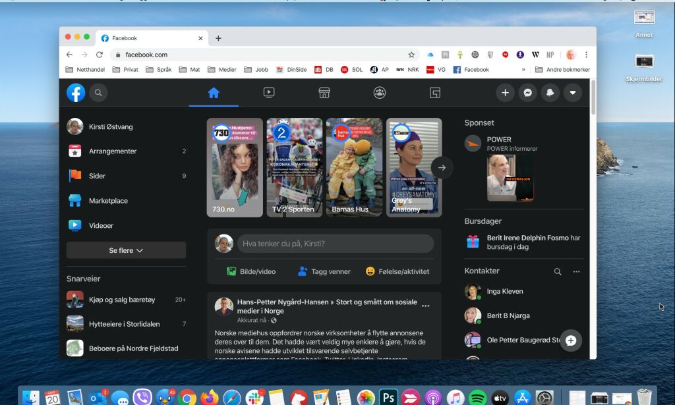Click the Create plus button
The width and height of the screenshot is (675, 405).
505,92
